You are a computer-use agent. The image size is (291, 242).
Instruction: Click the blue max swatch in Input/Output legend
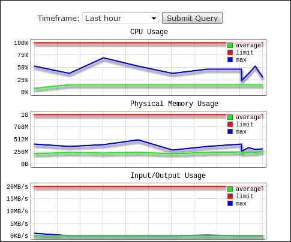[230, 203]
